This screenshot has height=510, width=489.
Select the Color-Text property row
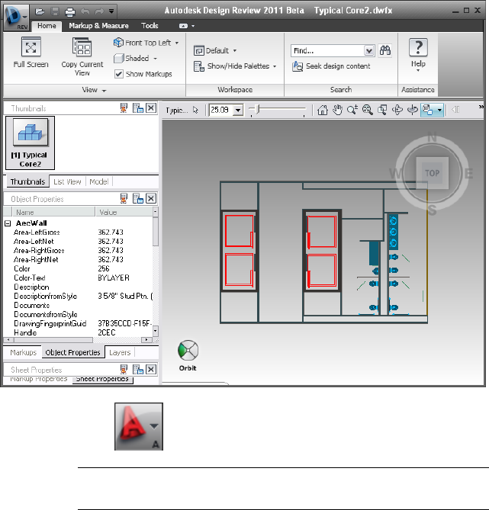[x=78, y=277]
